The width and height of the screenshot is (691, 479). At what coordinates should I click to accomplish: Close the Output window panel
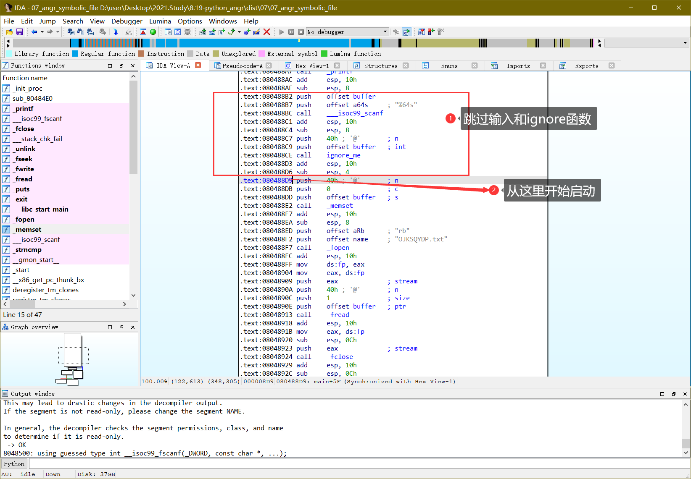[x=685, y=394]
